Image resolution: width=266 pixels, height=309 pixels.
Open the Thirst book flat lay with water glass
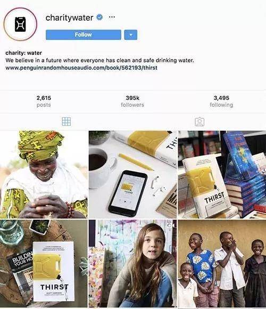click(44, 263)
